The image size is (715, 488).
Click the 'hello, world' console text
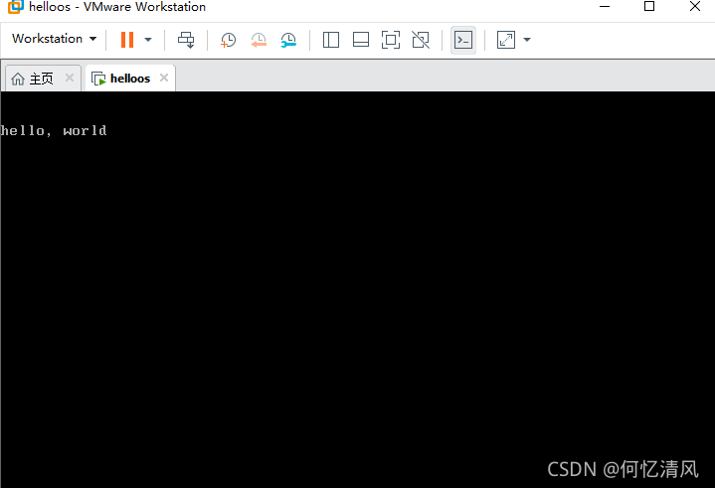click(54, 131)
